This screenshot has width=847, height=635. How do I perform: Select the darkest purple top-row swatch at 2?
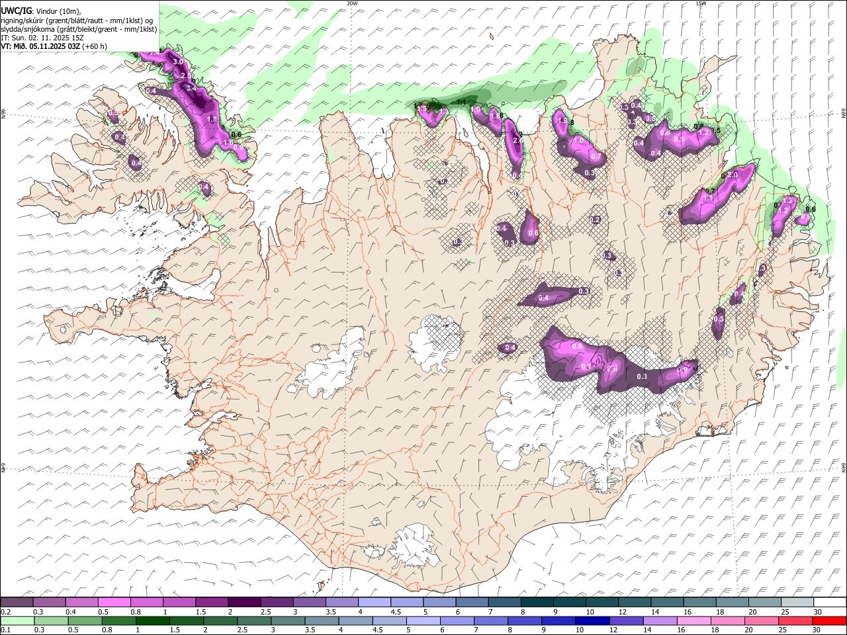click(244, 602)
